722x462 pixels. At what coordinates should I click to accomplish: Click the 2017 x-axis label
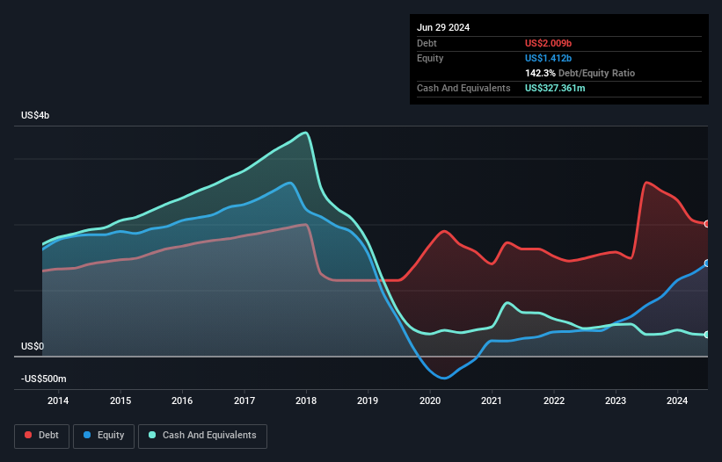[x=244, y=401]
